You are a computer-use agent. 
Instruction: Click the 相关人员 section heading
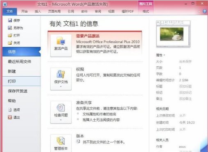163,140
